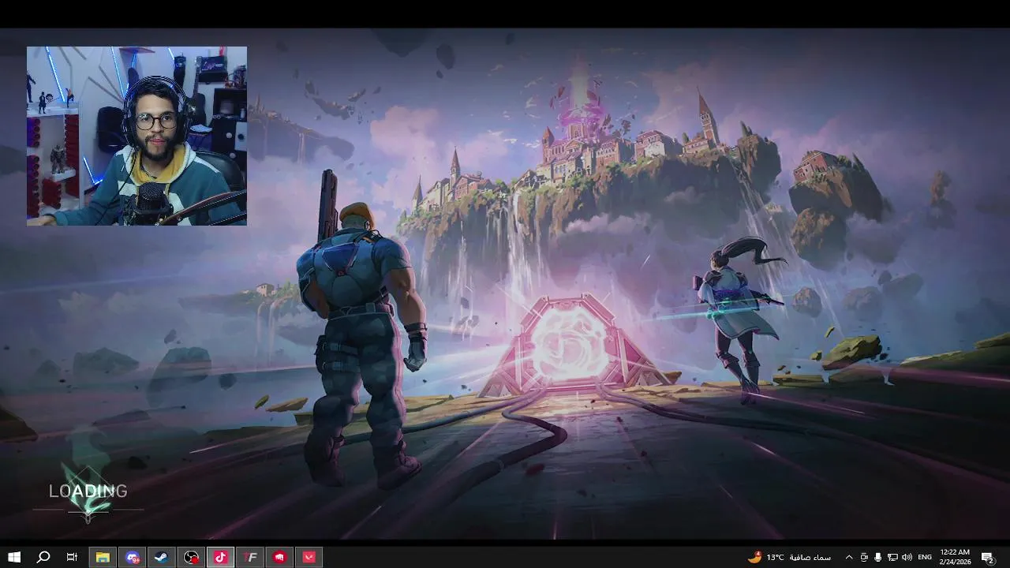Open network settings tray icon

pos(892,557)
